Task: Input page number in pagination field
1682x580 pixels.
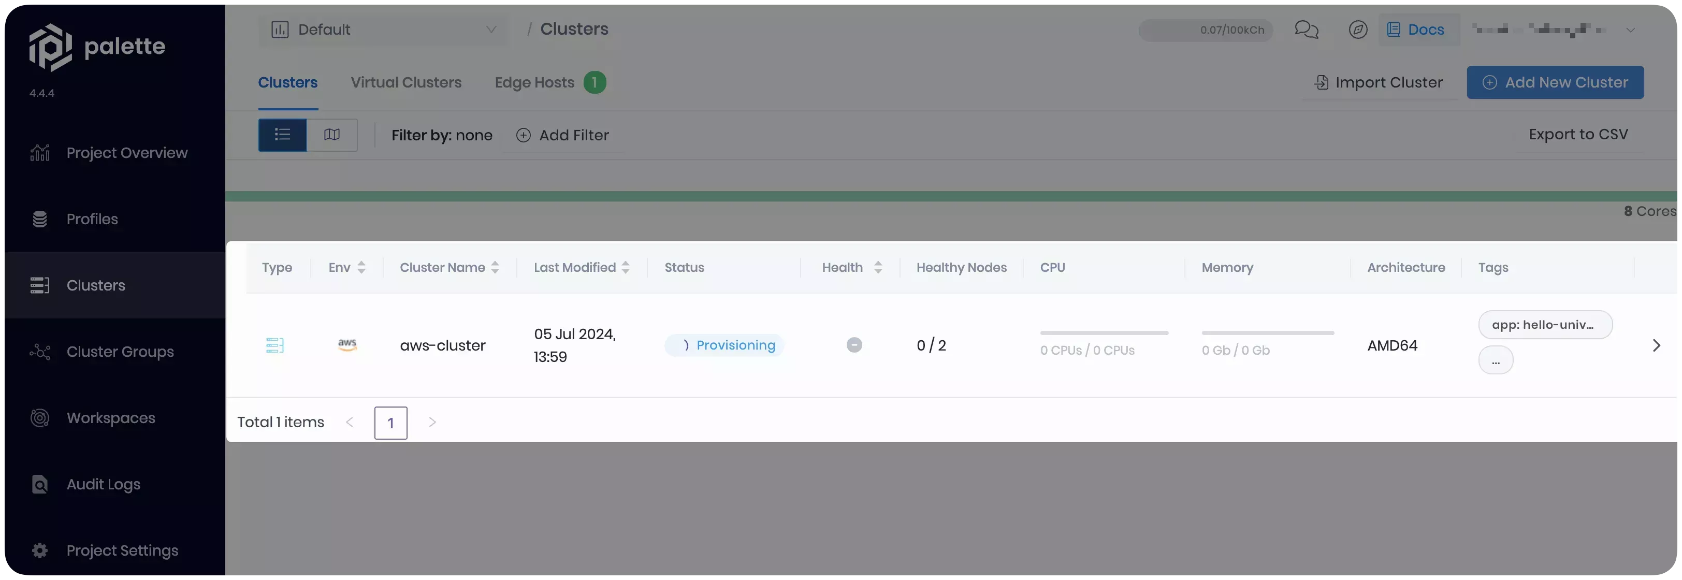Action: click(389, 423)
